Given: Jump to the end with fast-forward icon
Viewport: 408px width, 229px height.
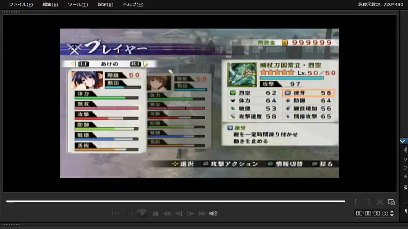Looking at the screenshot, I should (x=202, y=214).
